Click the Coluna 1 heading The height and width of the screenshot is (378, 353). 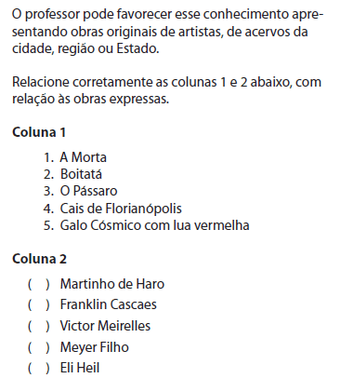39,132
